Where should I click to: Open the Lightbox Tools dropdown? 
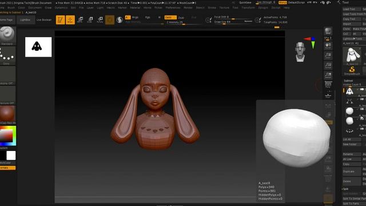click(352, 39)
